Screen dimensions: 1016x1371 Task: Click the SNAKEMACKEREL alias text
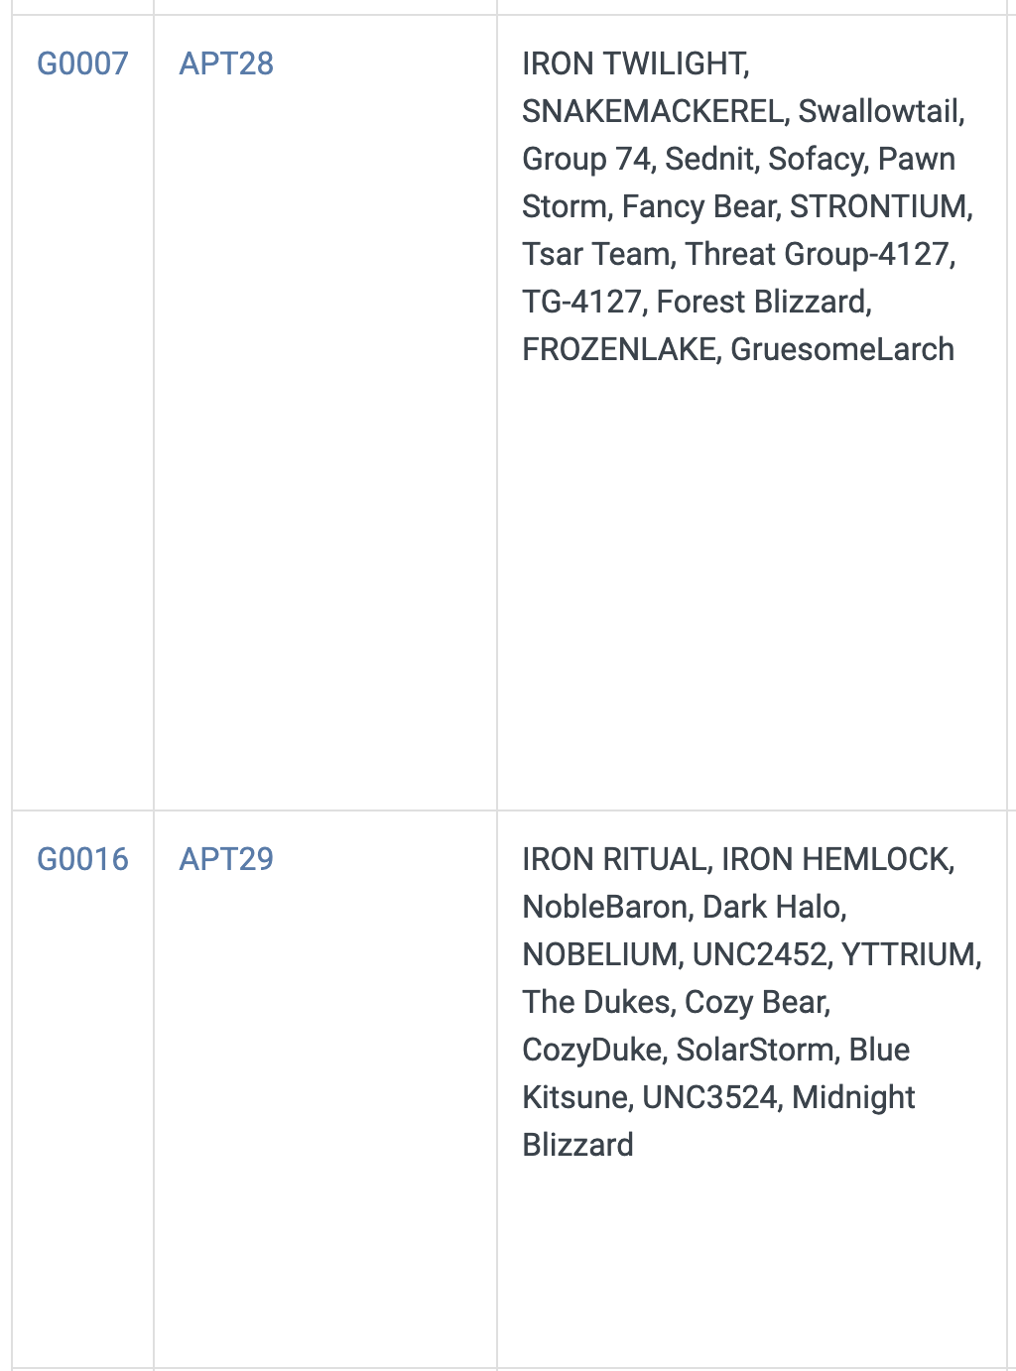(653, 111)
